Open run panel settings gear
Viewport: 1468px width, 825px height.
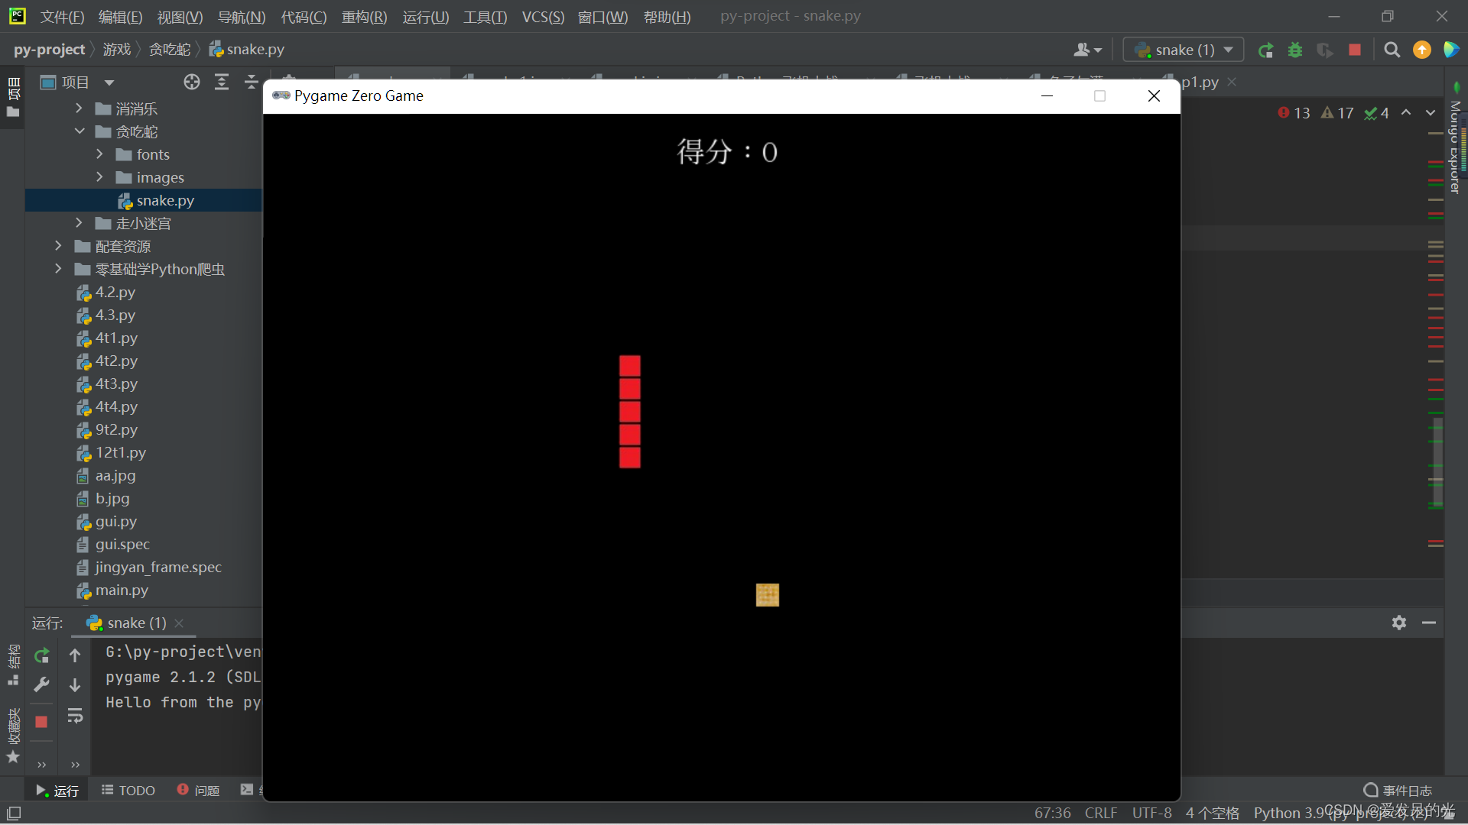click(1399, 623)
